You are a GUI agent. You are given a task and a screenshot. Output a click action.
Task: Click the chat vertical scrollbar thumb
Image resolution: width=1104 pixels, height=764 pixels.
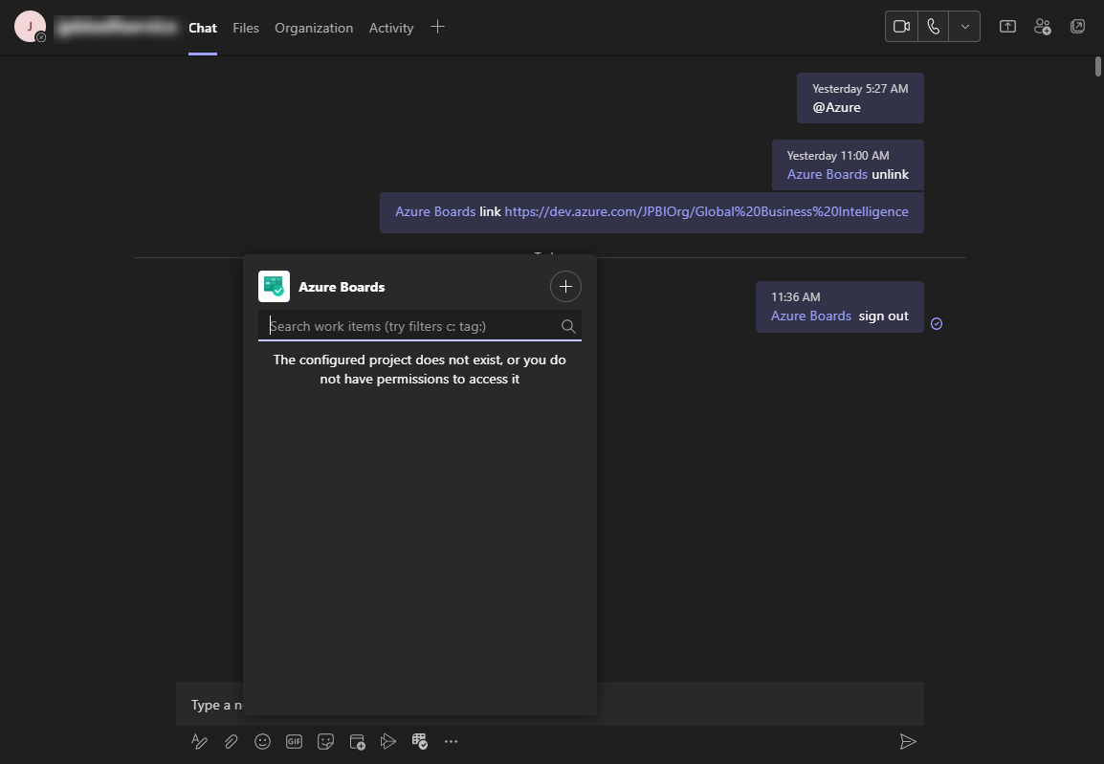[1097, 67]
